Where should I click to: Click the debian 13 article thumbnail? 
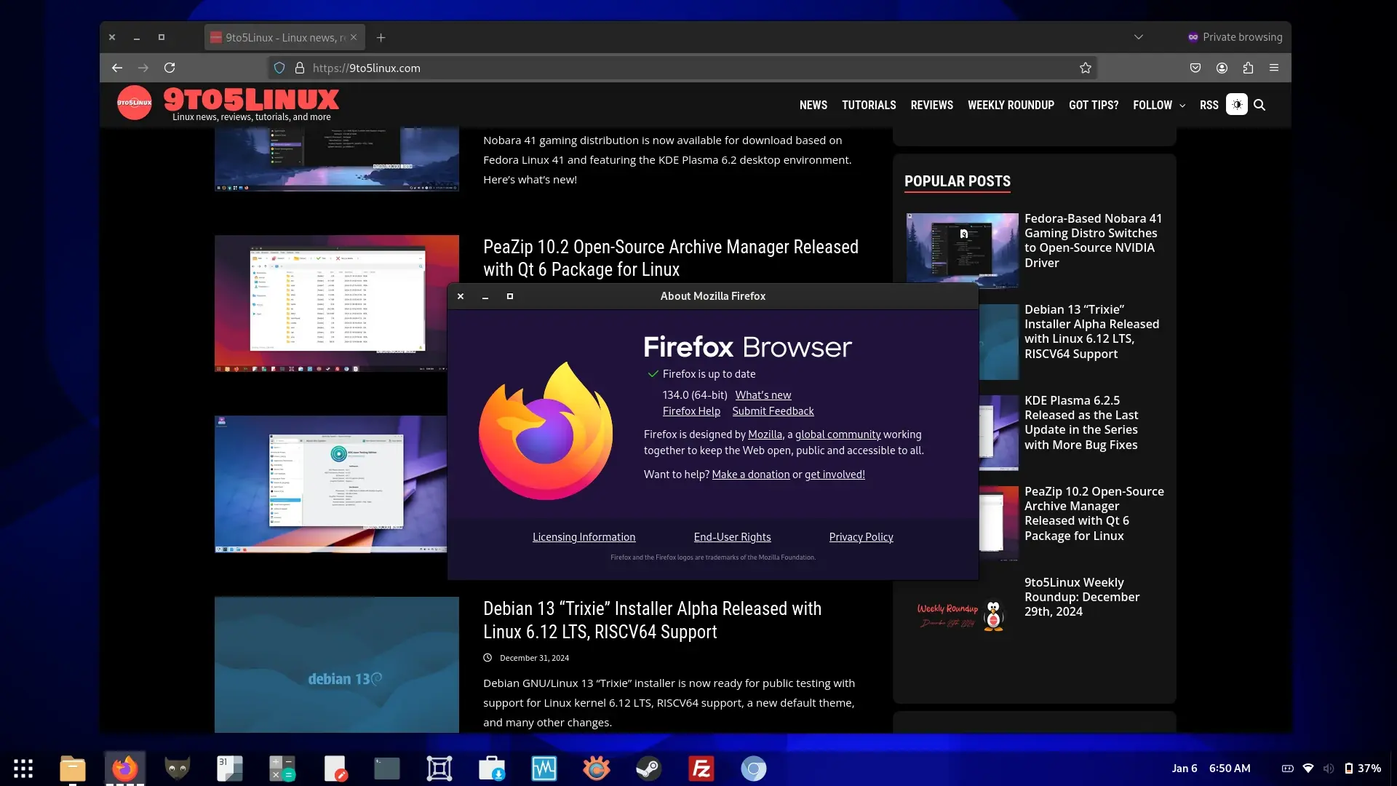click(336, 664)
